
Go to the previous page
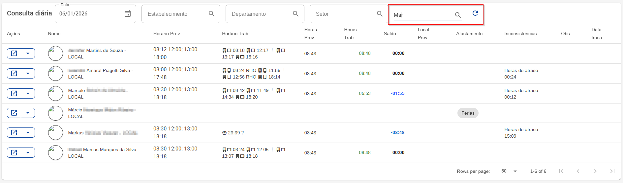(x=578, y=171)
